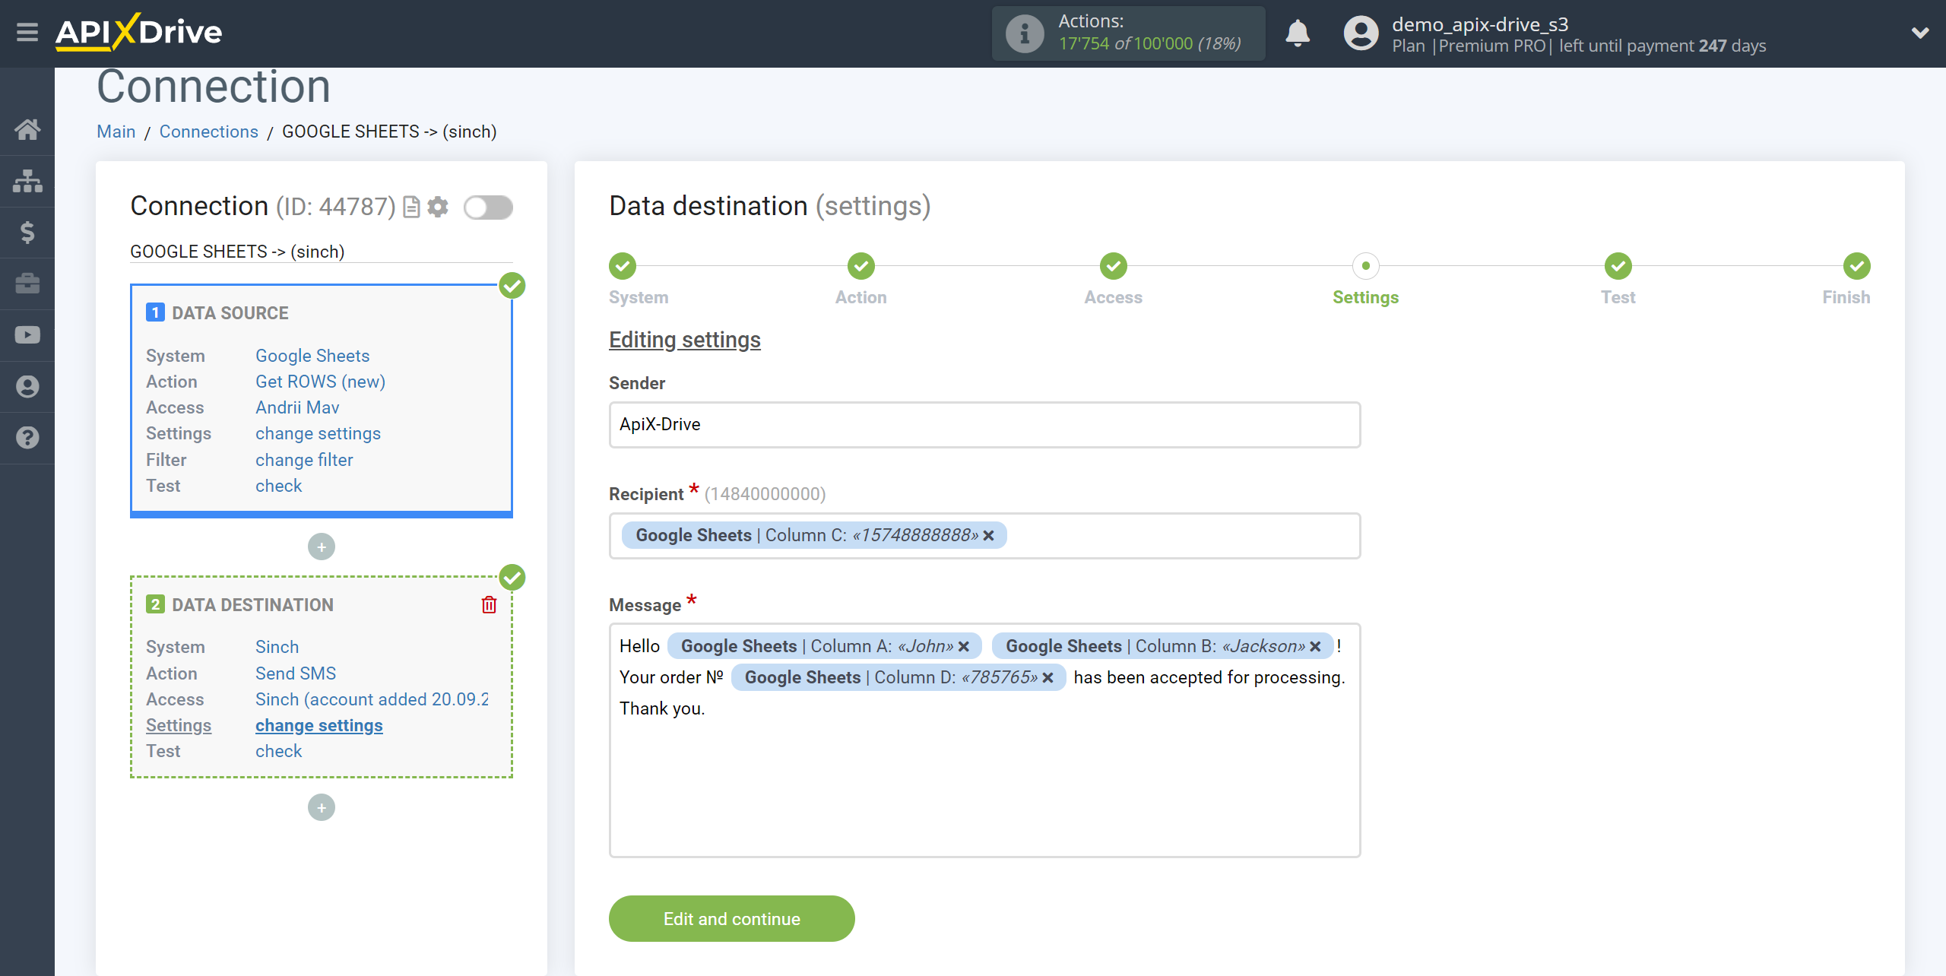Open the briefcase services icon
Viewport: 1946px width, 976px height.
(x=27, y=284)
